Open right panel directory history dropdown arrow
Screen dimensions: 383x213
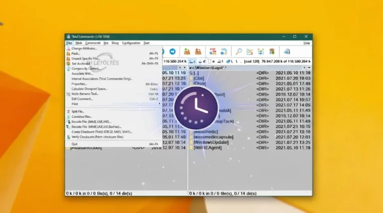click(x=309, y=68)
